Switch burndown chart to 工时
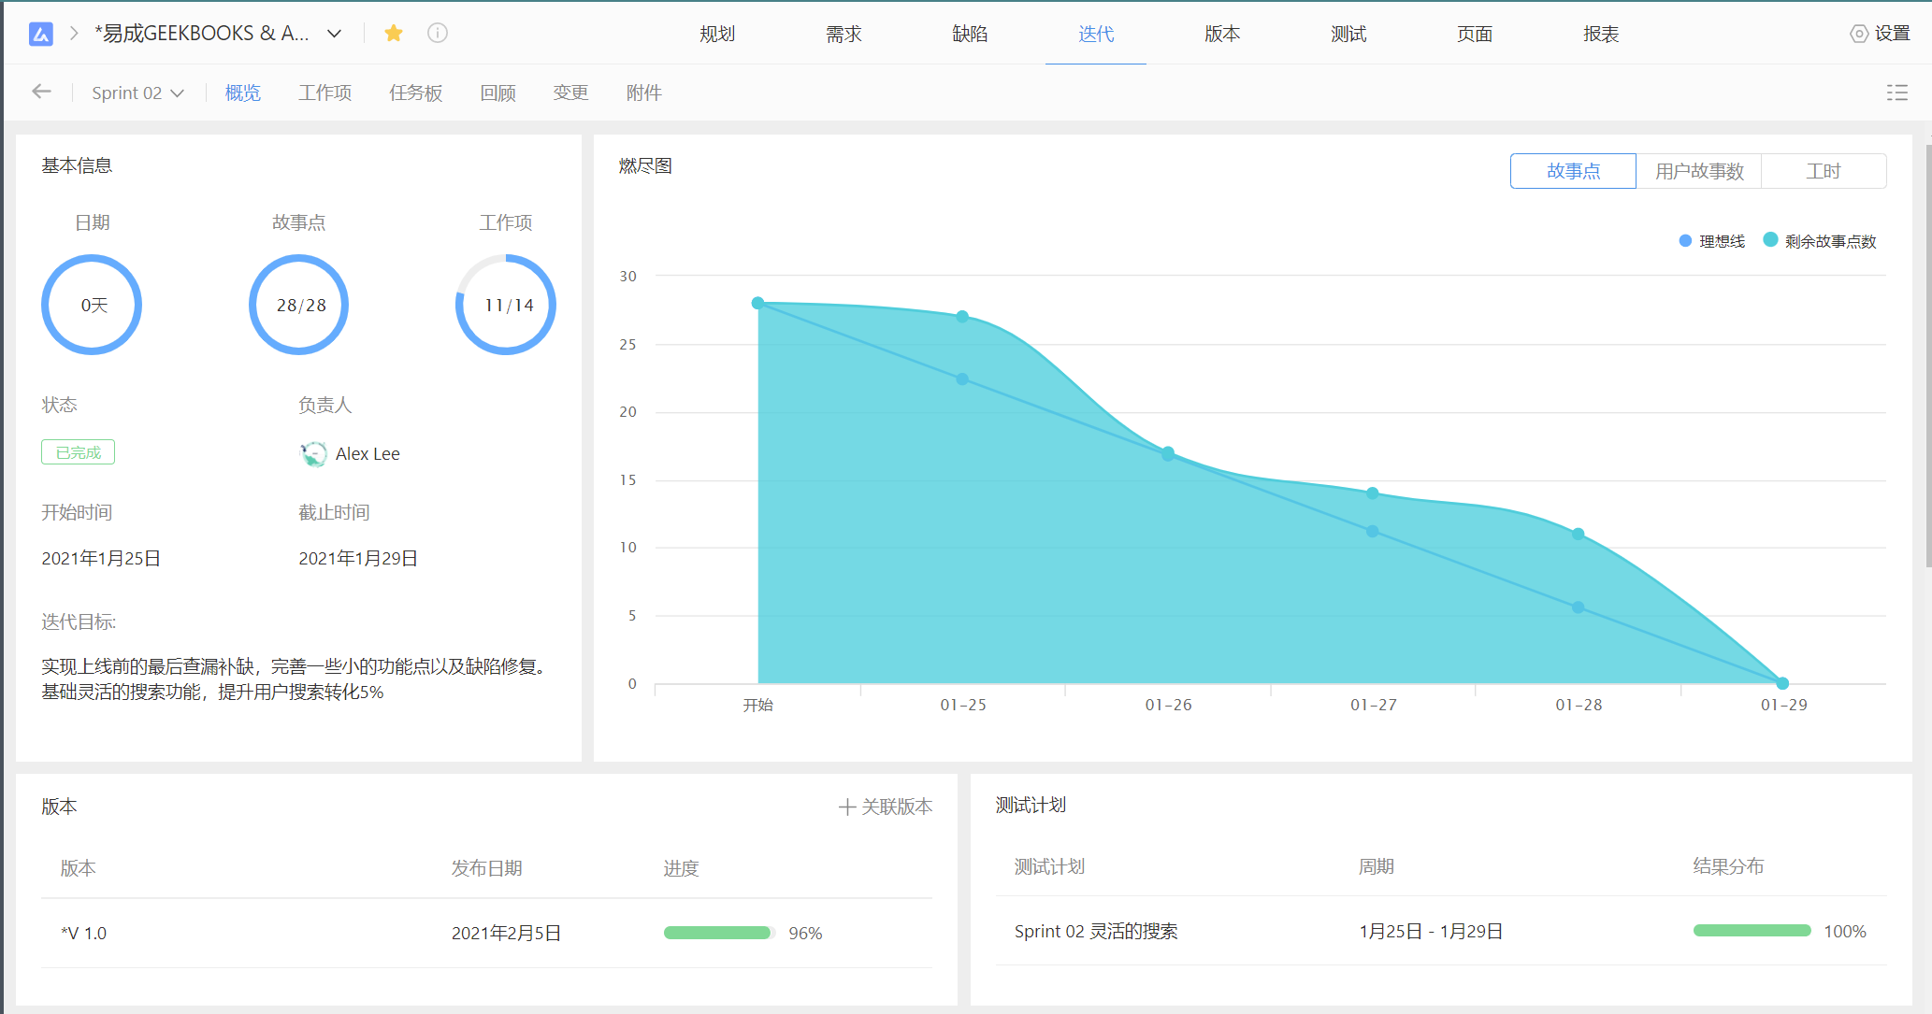The image size is (1932, 1014). (x=1823, y=171)
